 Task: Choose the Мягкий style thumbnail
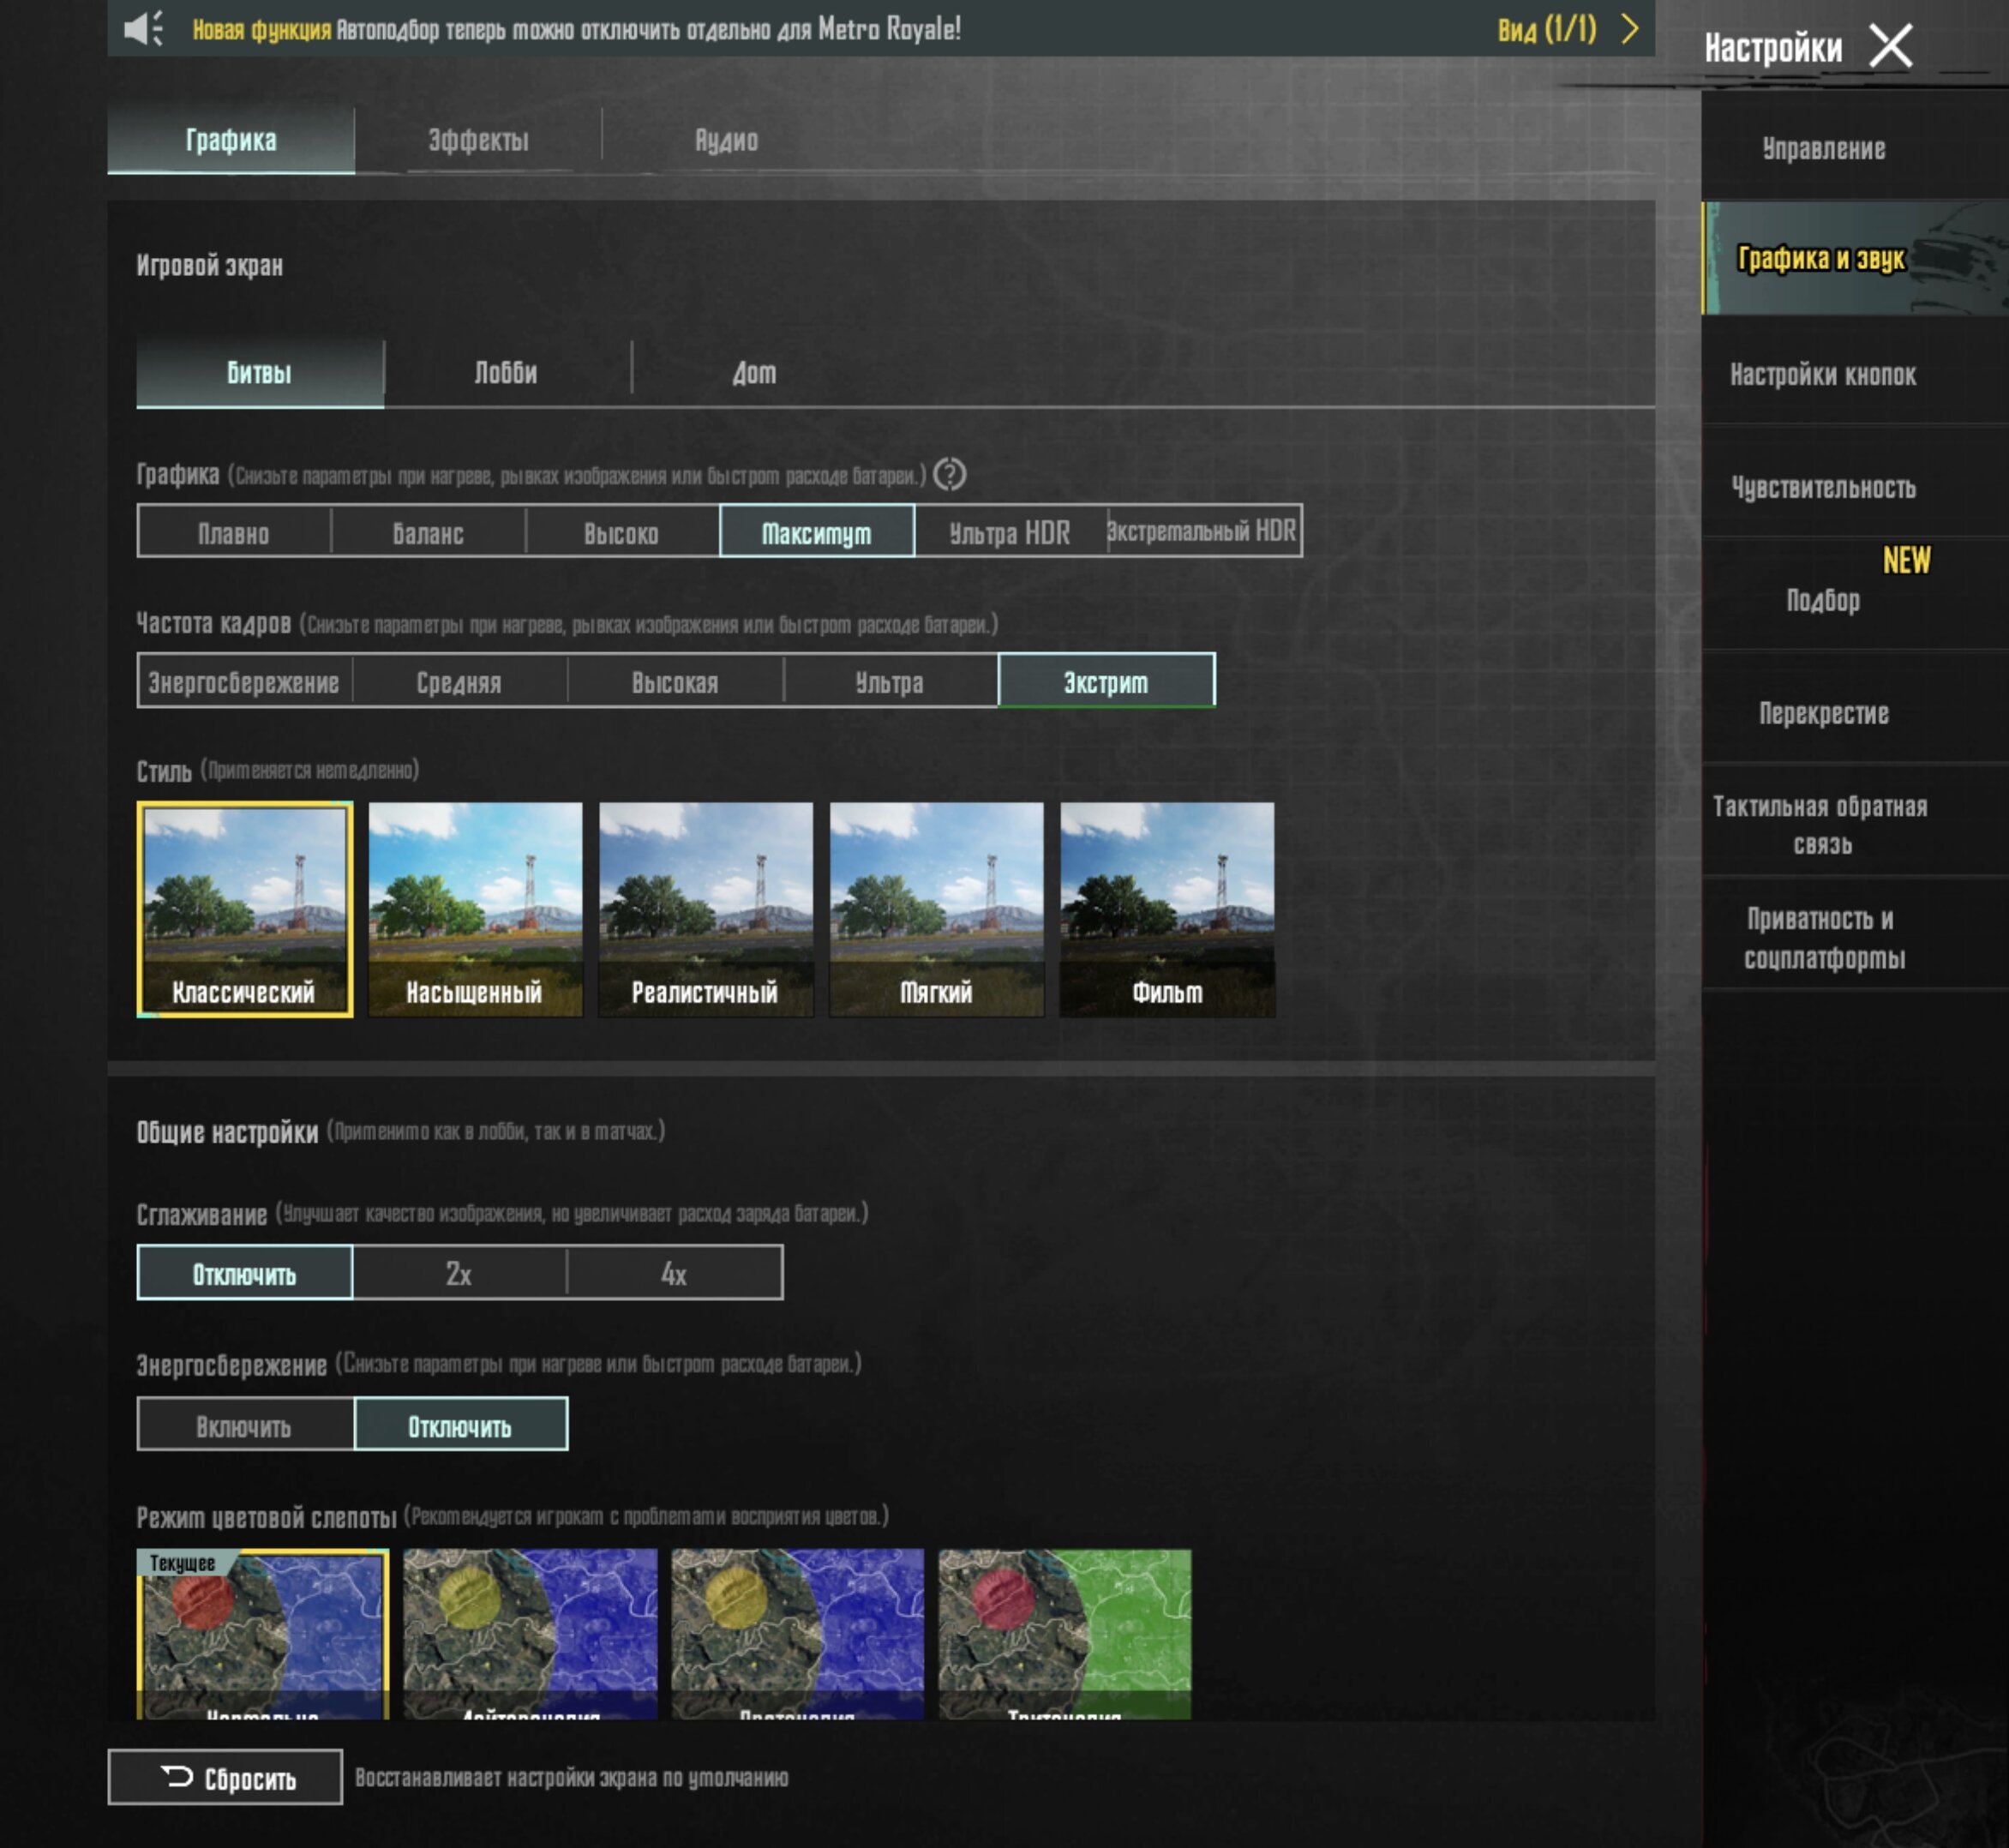coord(936,909)
